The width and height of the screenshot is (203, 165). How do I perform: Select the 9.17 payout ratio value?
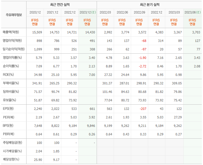tap(56, 160)
